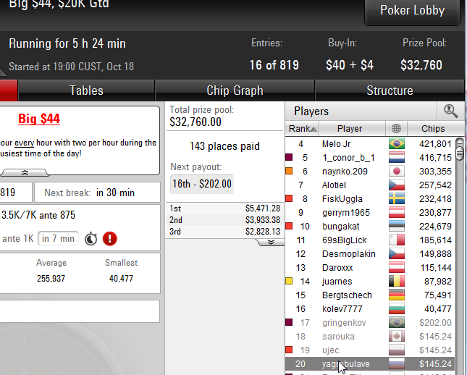Click the orange color tag for naynko.209
The image size is (467, 375).
pyautogui.click(x=289, y=171)
